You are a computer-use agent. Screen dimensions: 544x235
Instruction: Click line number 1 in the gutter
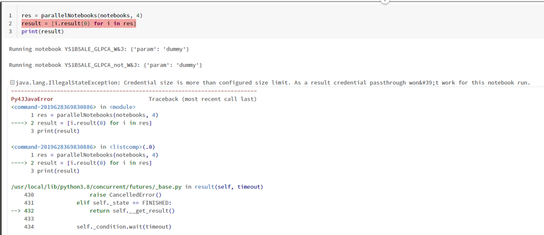(10, 15)
